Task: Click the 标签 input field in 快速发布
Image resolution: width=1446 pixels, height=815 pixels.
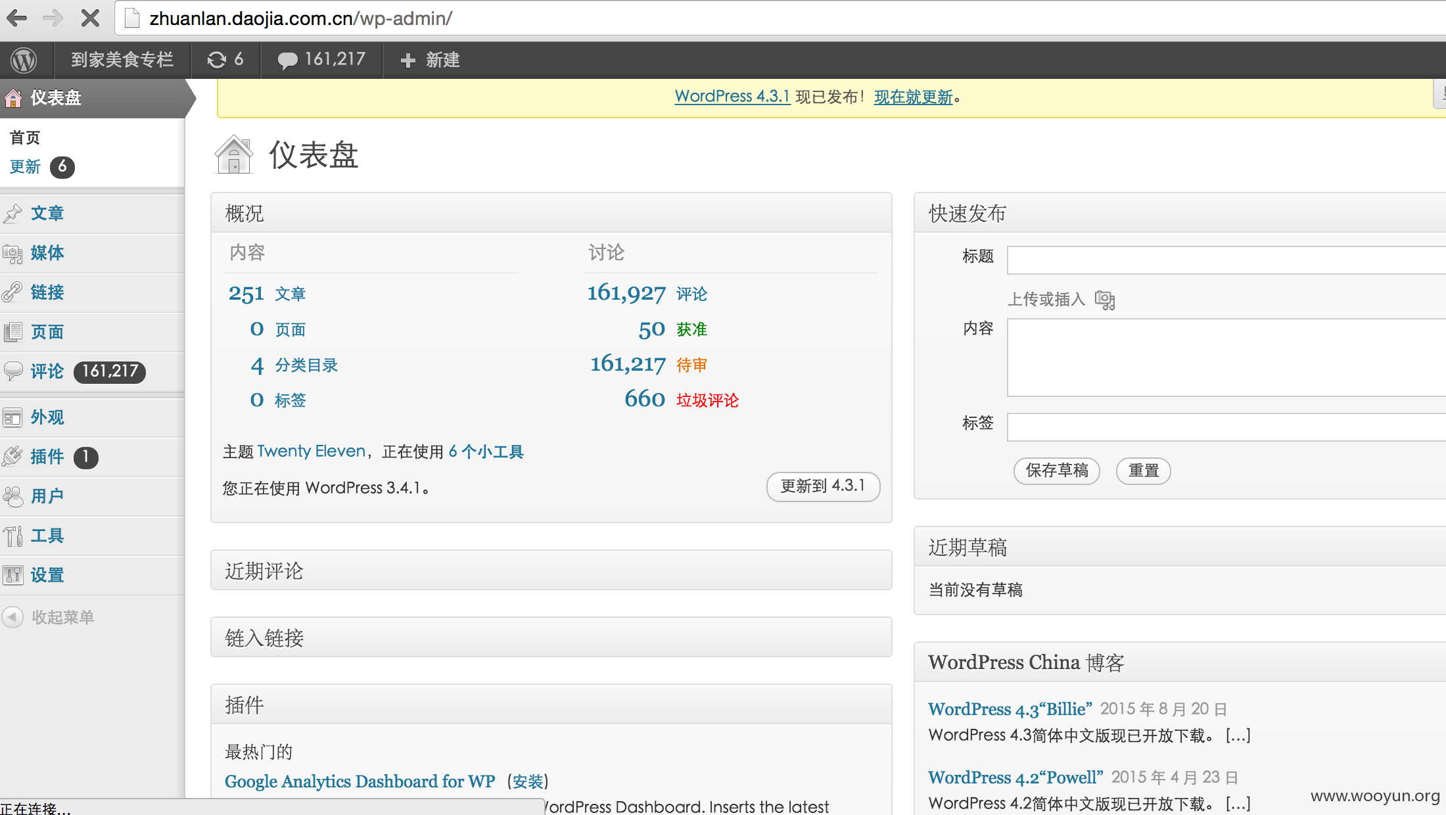Action: coord(1226,427)
